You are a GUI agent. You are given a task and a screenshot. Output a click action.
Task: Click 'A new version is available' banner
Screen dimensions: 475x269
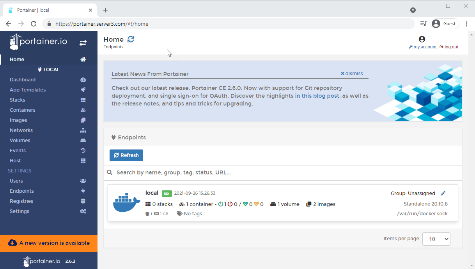click(49, 243)
